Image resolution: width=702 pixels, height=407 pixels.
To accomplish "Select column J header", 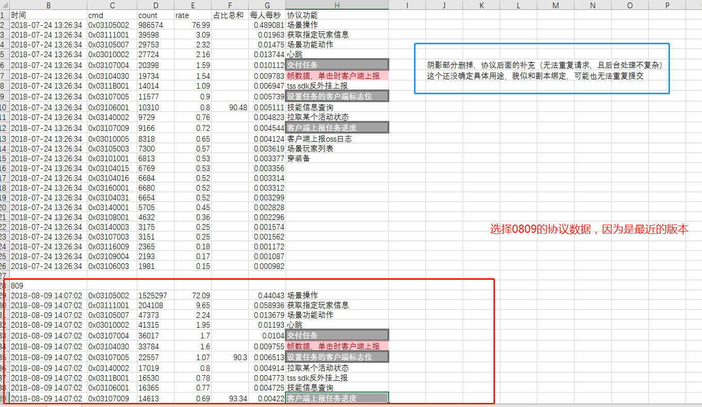I will (x=444, y=5).
